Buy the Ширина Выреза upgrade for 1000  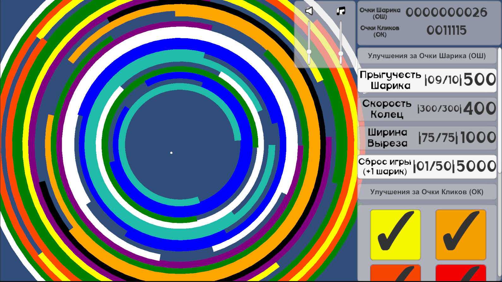(427, 138)
